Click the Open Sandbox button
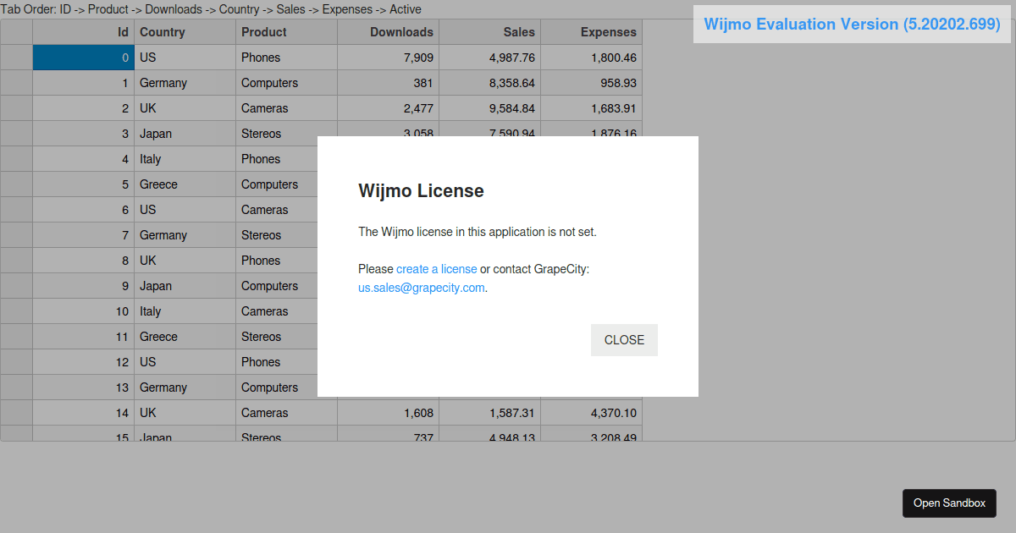Image resolution: width=1016 pixels, height=533 pixels. (949, 503)
